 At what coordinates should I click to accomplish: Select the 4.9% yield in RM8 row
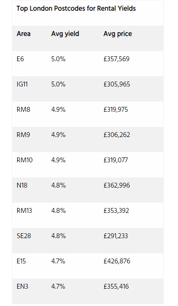click(x=58, y=110)
